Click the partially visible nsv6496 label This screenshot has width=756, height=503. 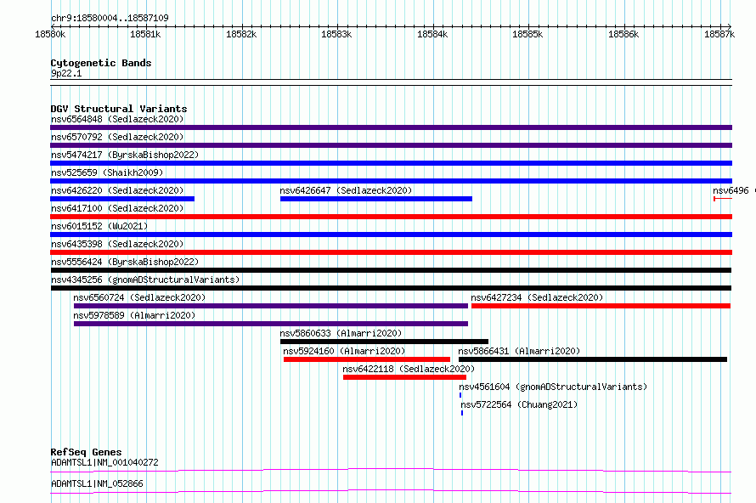[x=731, y=190]
